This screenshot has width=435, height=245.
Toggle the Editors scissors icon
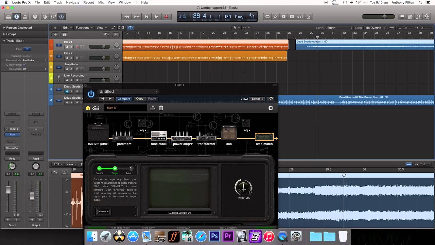(62, 17)
